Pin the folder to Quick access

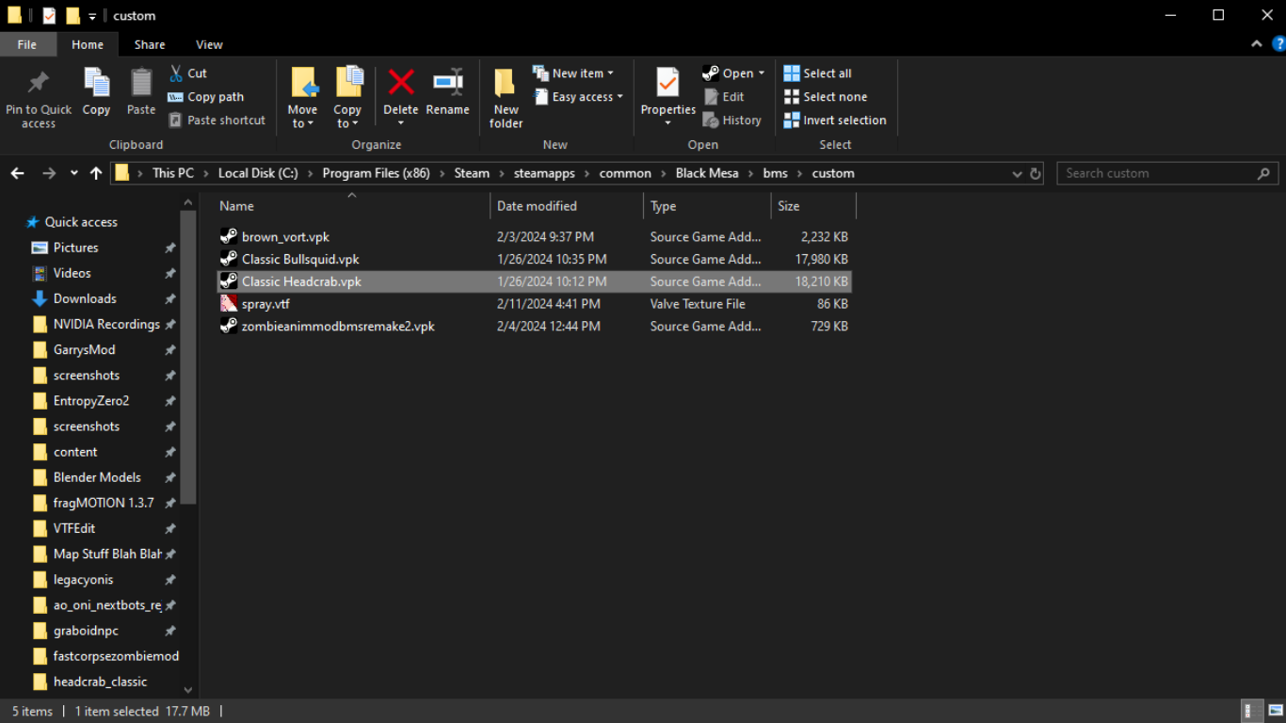click(x=39, y=98)
